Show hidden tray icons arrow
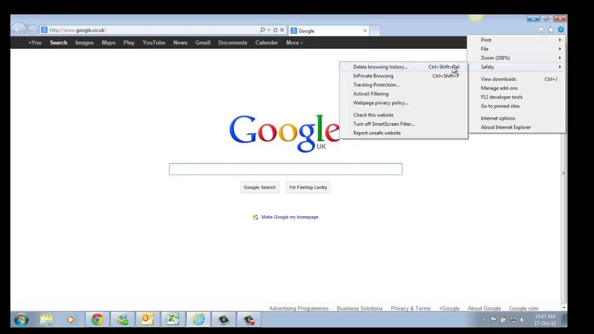 pos(484,320)
